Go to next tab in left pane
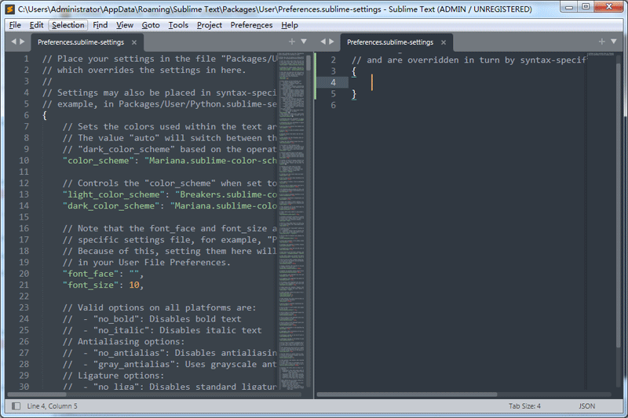The image size is (628, 418). [x=22, y=42]
